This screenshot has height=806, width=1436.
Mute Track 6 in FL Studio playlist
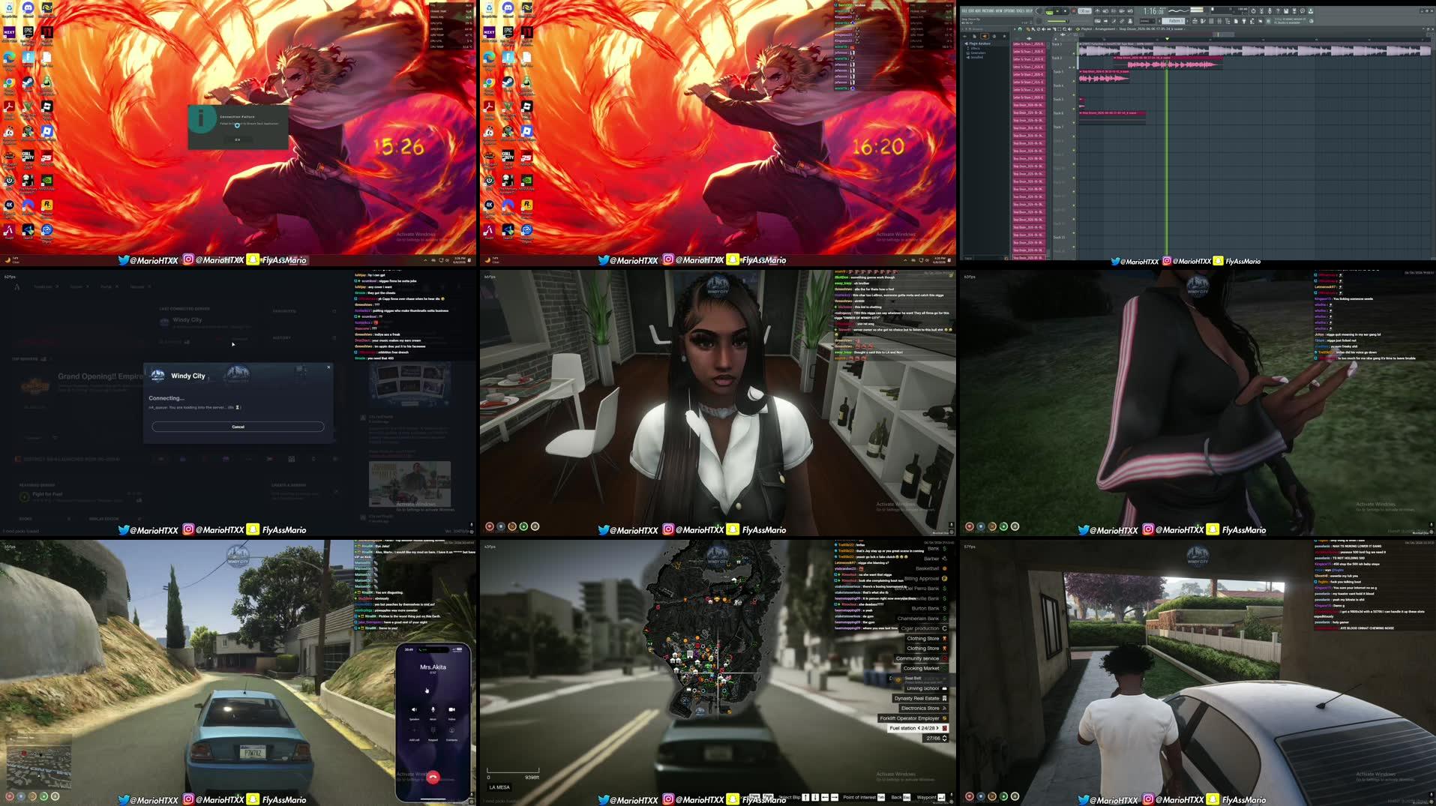(1074, 122)
